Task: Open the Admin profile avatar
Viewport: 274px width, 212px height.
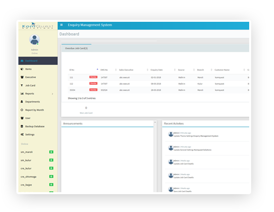Action: pos(34,40)
